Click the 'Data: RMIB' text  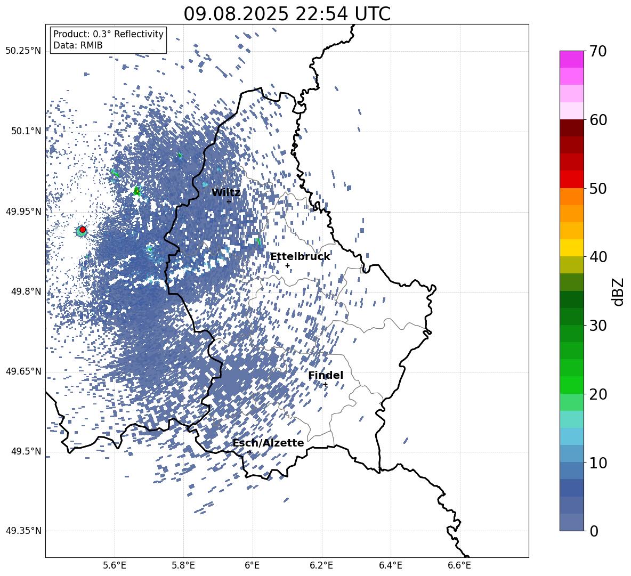tap(78, 45)
